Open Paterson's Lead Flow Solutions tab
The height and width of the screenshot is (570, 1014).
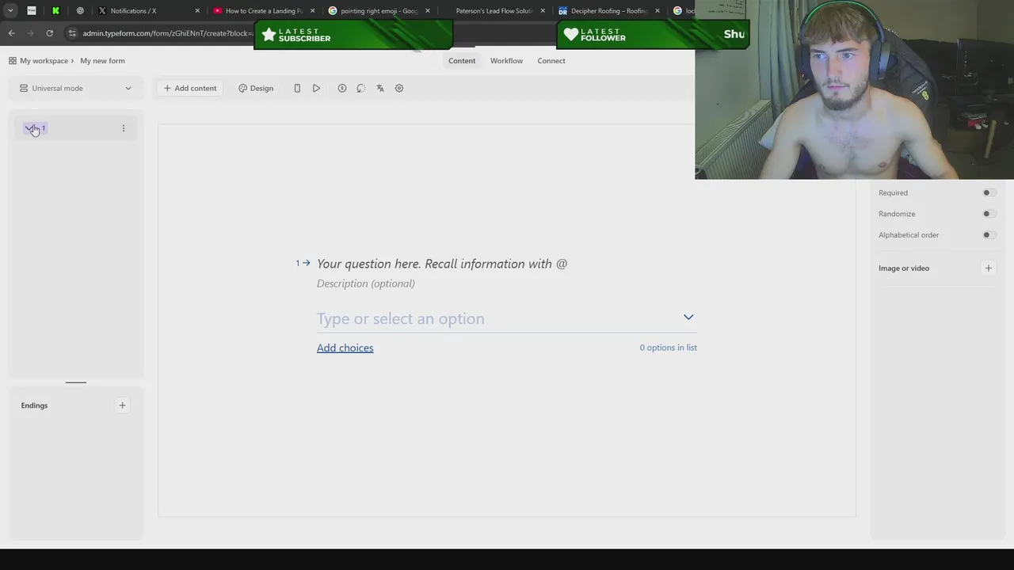click(x=494, y=11)
